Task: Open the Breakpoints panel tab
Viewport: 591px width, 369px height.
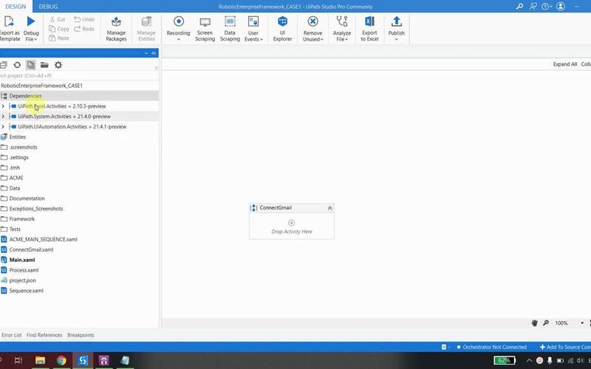Action: 81,335
